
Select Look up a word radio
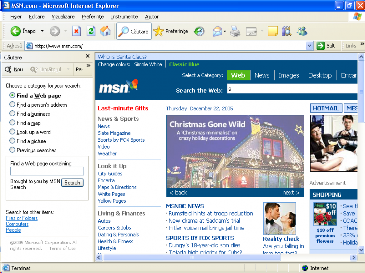click(12, 132)
